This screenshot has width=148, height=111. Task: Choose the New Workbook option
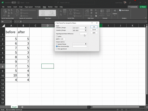[x=57, y=49]
